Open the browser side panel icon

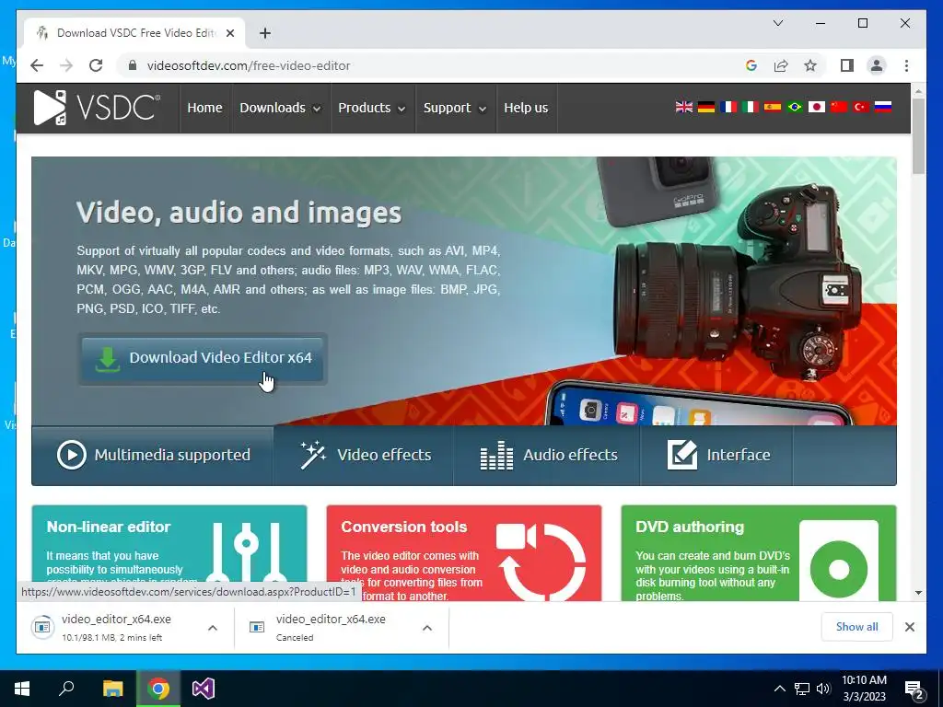[x=847, y=65]
